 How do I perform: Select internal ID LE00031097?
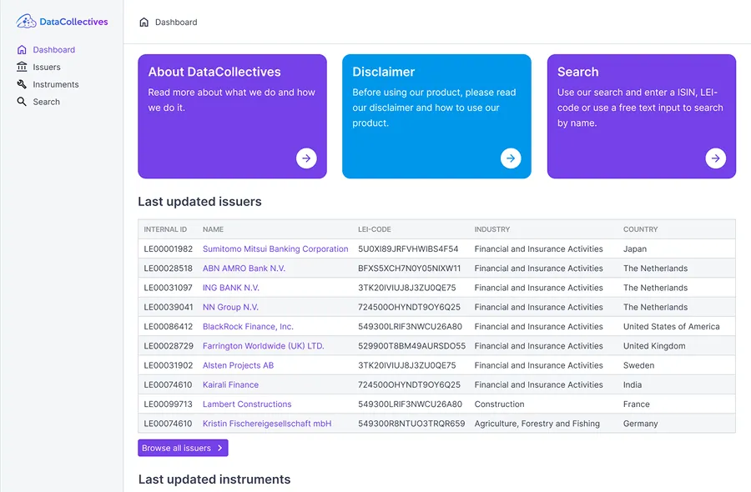tap(168, 288)
